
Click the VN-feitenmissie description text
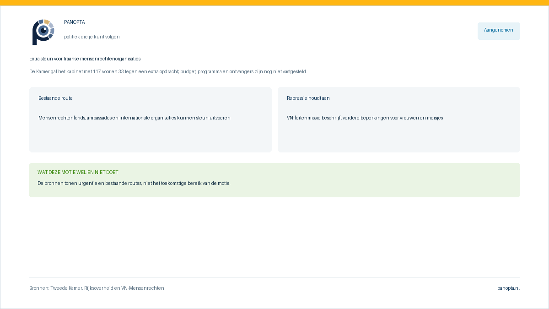365,118
